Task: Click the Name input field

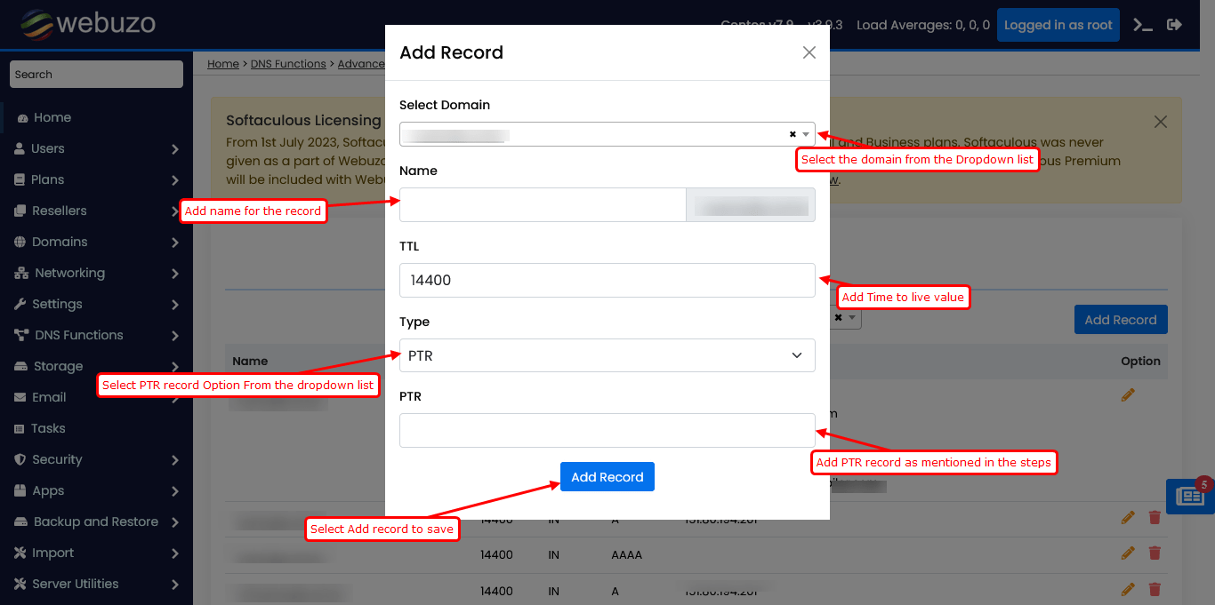Action: click(x=543, y=204)
